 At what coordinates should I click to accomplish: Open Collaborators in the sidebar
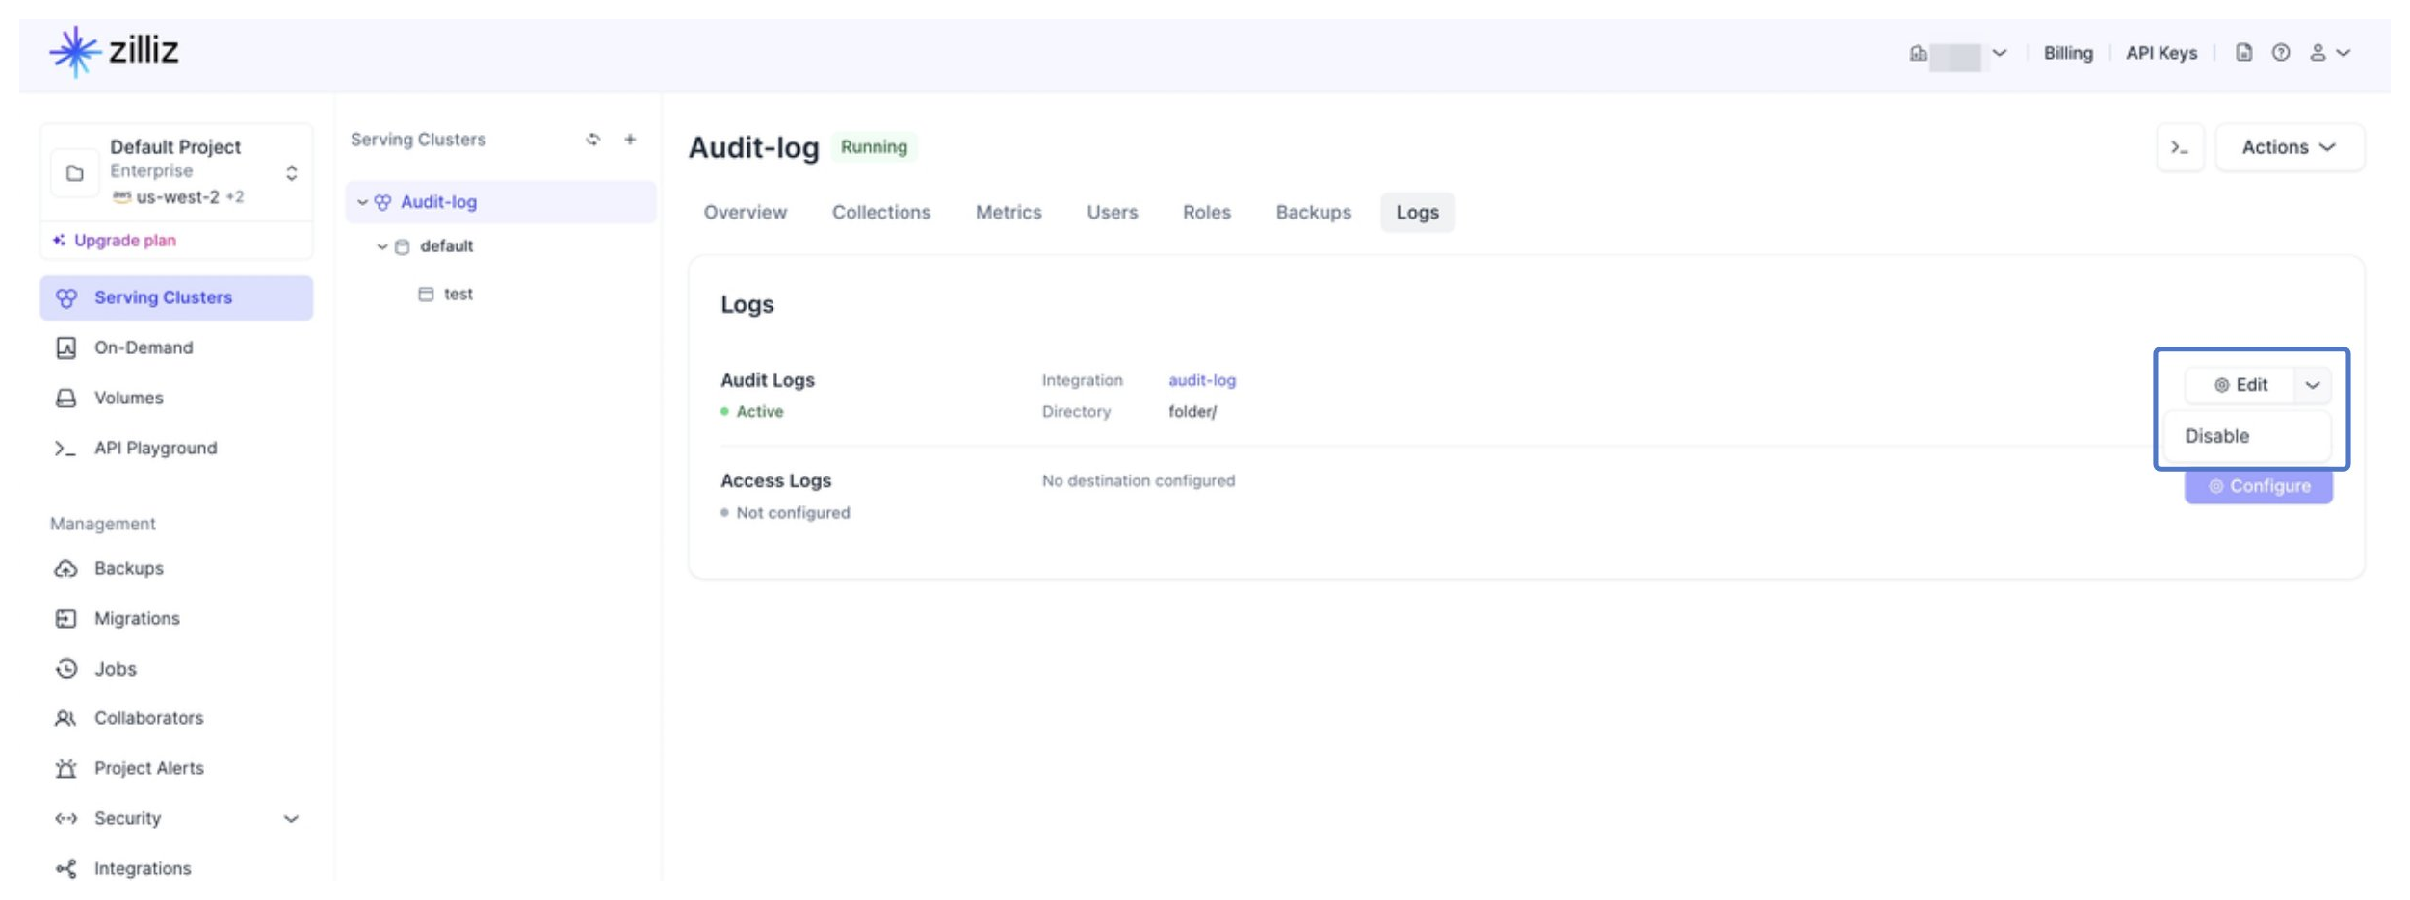pyautogui.click(x=148, y=718)
